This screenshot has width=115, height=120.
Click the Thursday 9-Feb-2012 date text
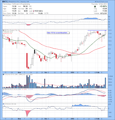(x=99, y=4)
